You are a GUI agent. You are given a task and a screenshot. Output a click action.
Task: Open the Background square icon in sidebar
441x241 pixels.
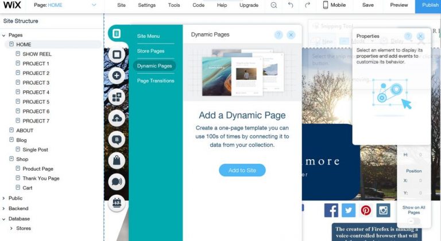(117, 54)
